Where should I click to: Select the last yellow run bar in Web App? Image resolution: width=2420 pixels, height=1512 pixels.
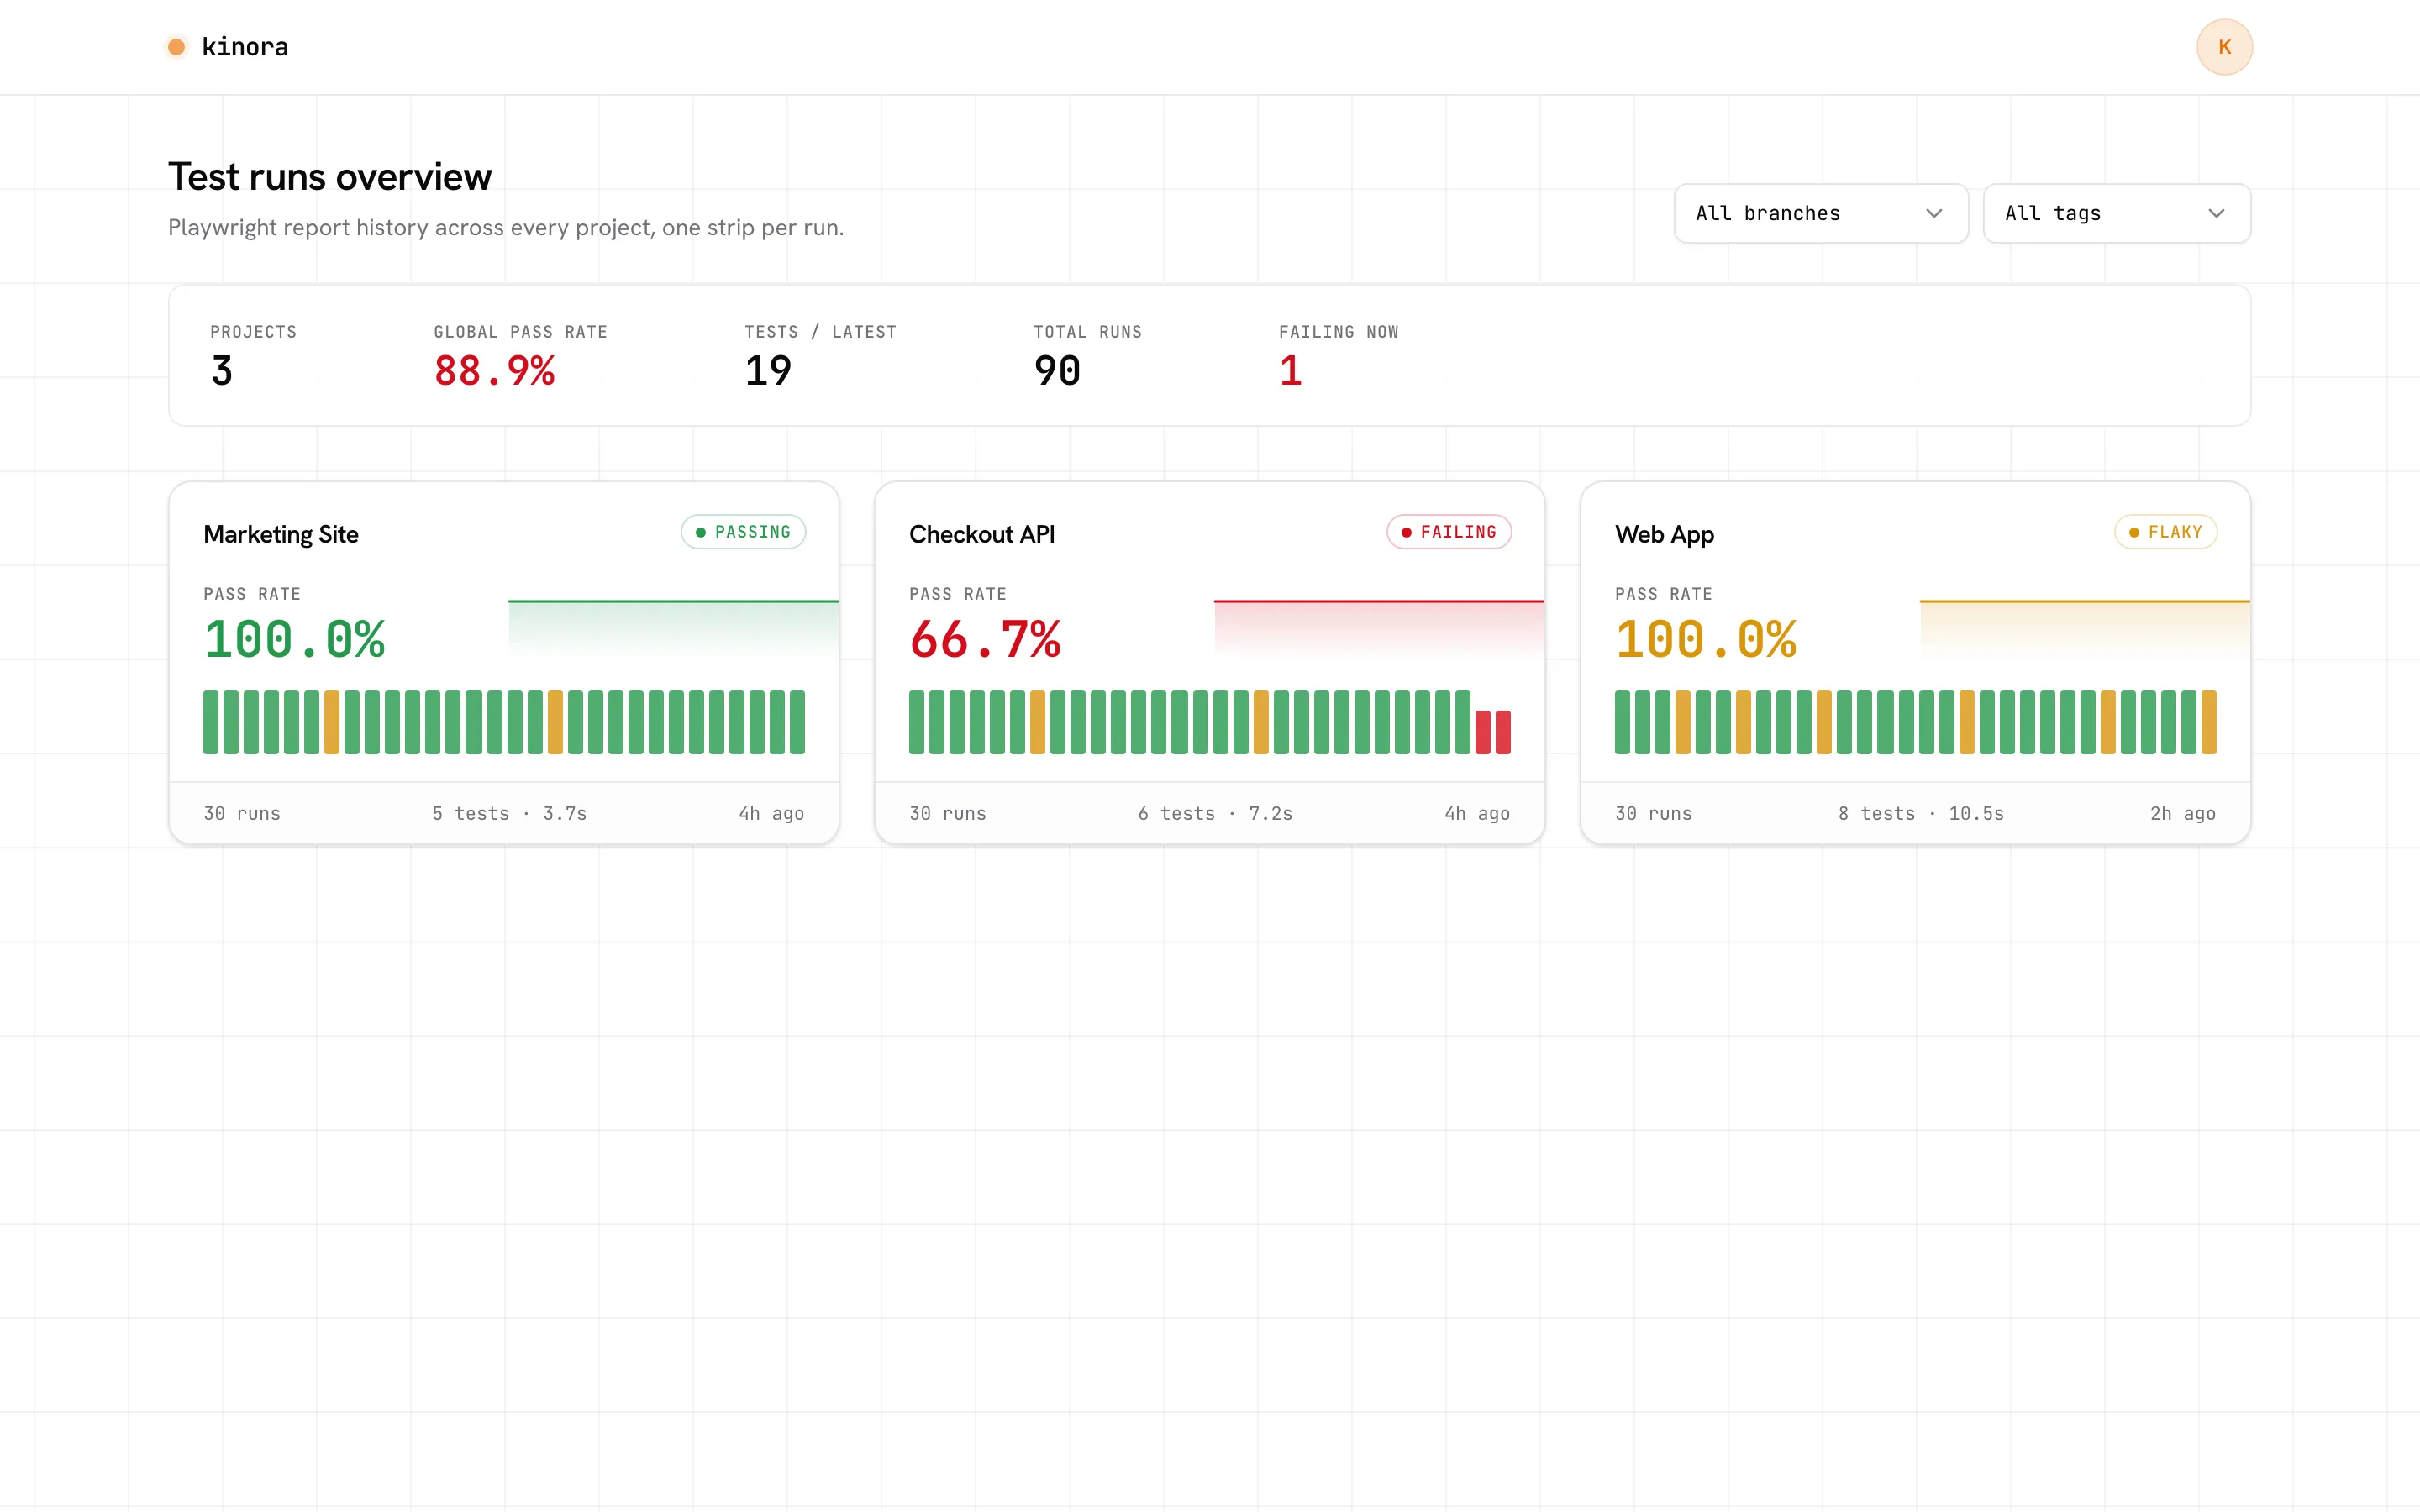point(2209,722)
